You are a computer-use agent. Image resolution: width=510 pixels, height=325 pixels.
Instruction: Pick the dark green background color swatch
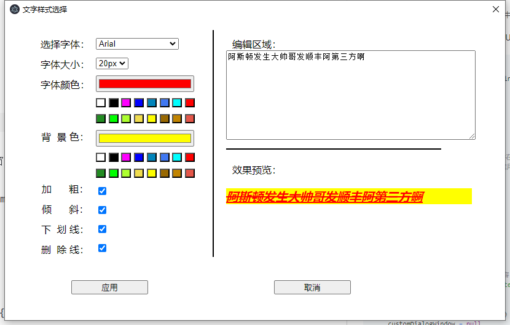point(101,174)
